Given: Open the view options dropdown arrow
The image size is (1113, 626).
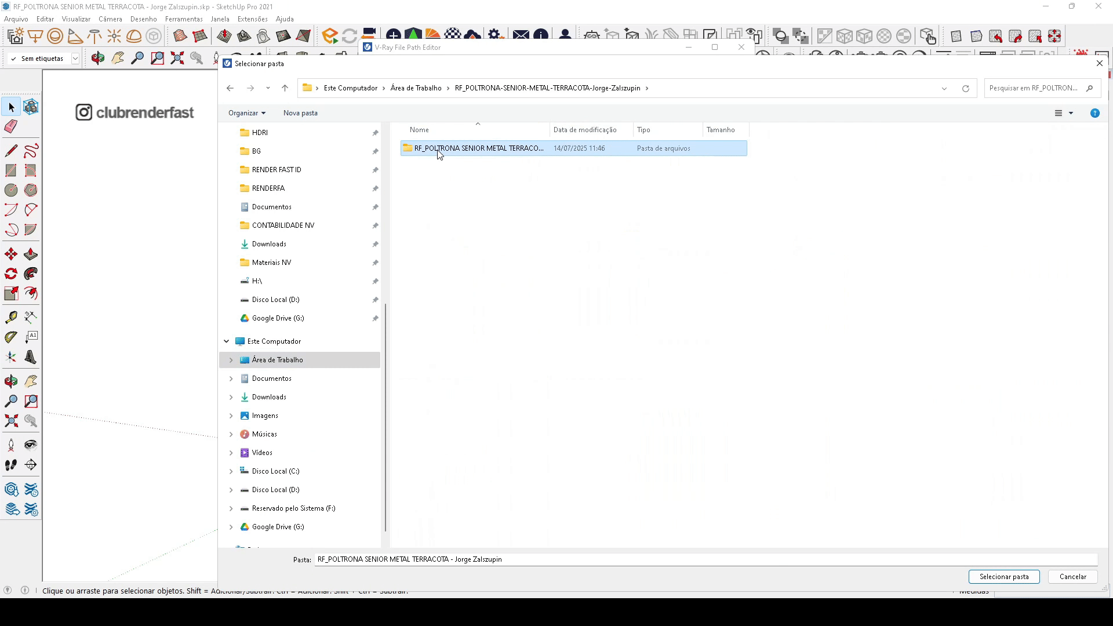Looking at the screenshot, I should [1071, 113].
